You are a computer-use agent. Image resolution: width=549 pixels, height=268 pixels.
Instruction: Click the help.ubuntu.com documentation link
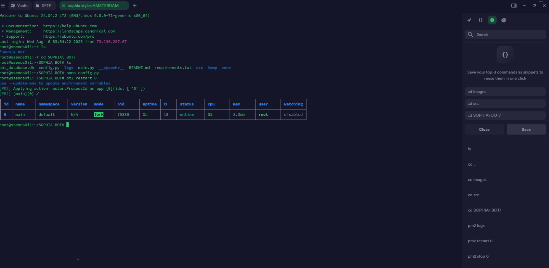[70, 26]
